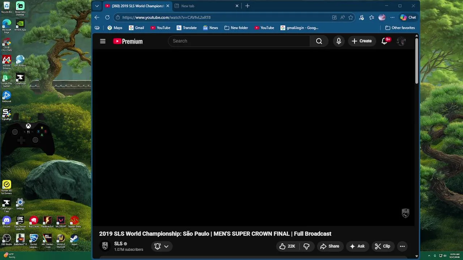Focus the YouTube Search field

click(239, 41)
